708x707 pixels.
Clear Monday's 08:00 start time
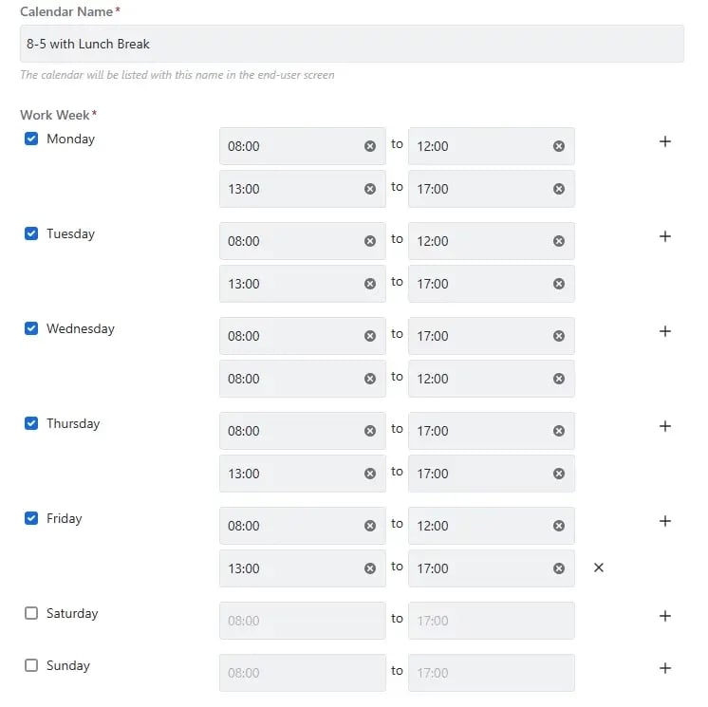(x=370, y=146)
